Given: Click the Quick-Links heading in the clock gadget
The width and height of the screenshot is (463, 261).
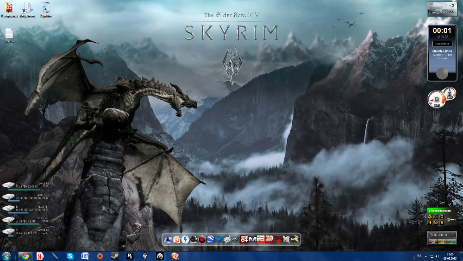Looking at the screenshot, I should pos(442,51).
